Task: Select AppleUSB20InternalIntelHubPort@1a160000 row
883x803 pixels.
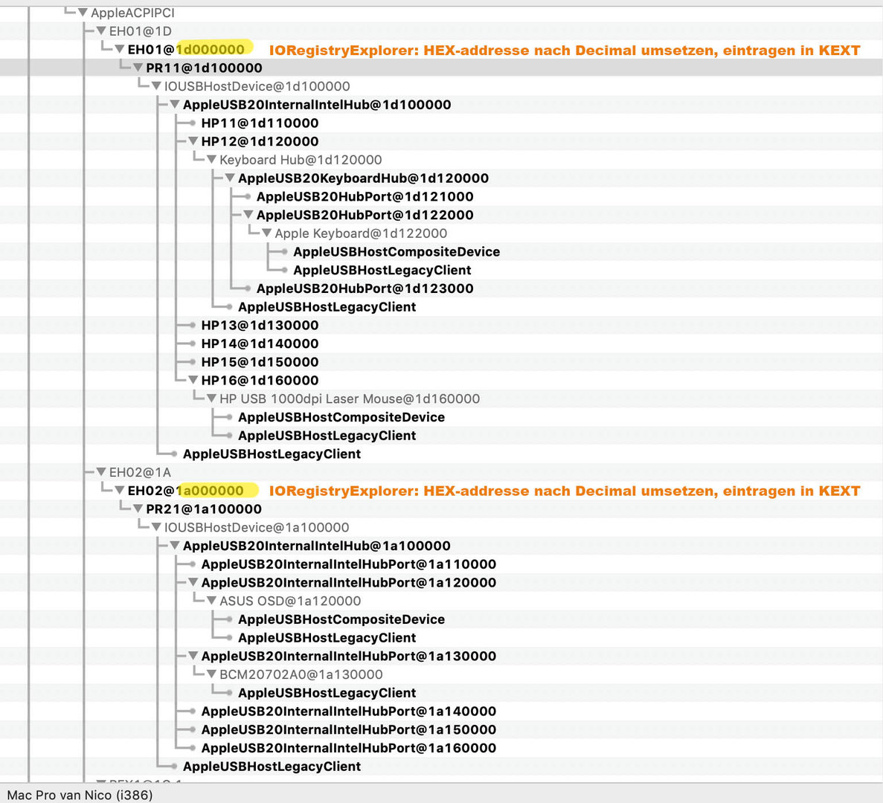Action: click(x=349, y=748)
